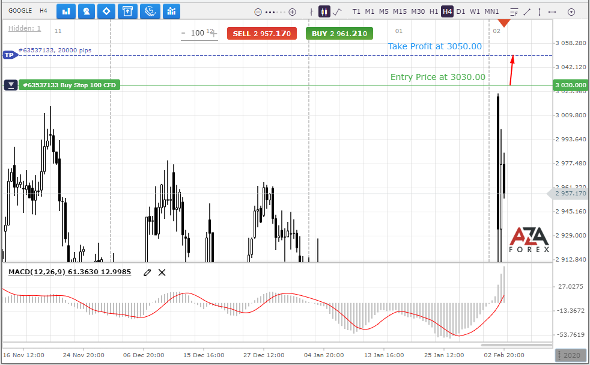The image size is (590, 365).
Task: Select the M1 timeframe
Action: 370,11
